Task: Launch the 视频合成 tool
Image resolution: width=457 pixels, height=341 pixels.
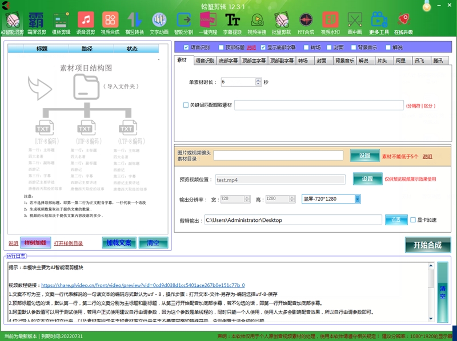Action: click(111, 23)
